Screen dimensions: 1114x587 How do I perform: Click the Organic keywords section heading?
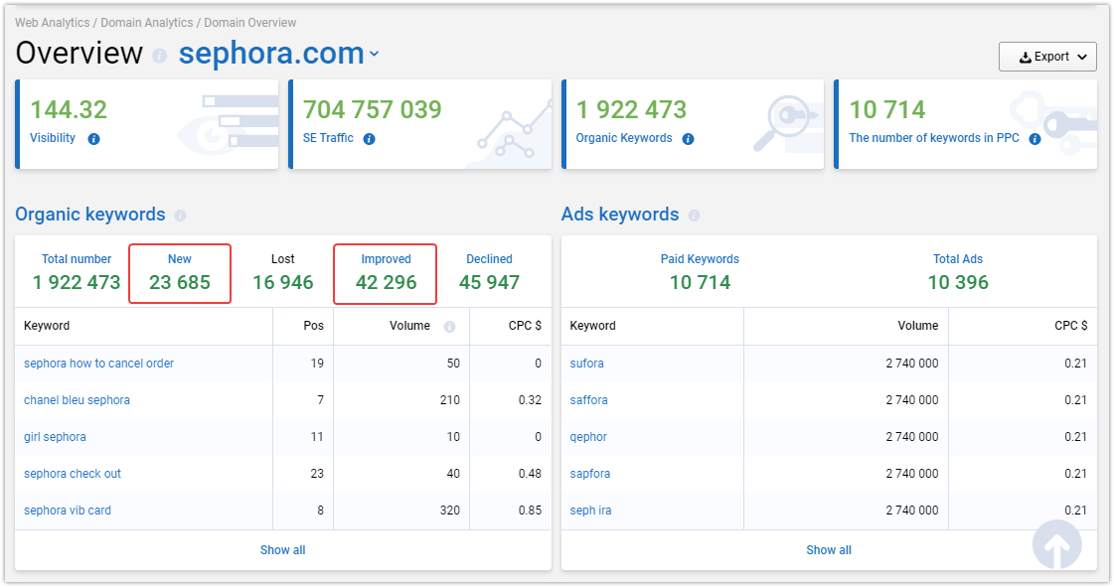click(x=90, y=215)
